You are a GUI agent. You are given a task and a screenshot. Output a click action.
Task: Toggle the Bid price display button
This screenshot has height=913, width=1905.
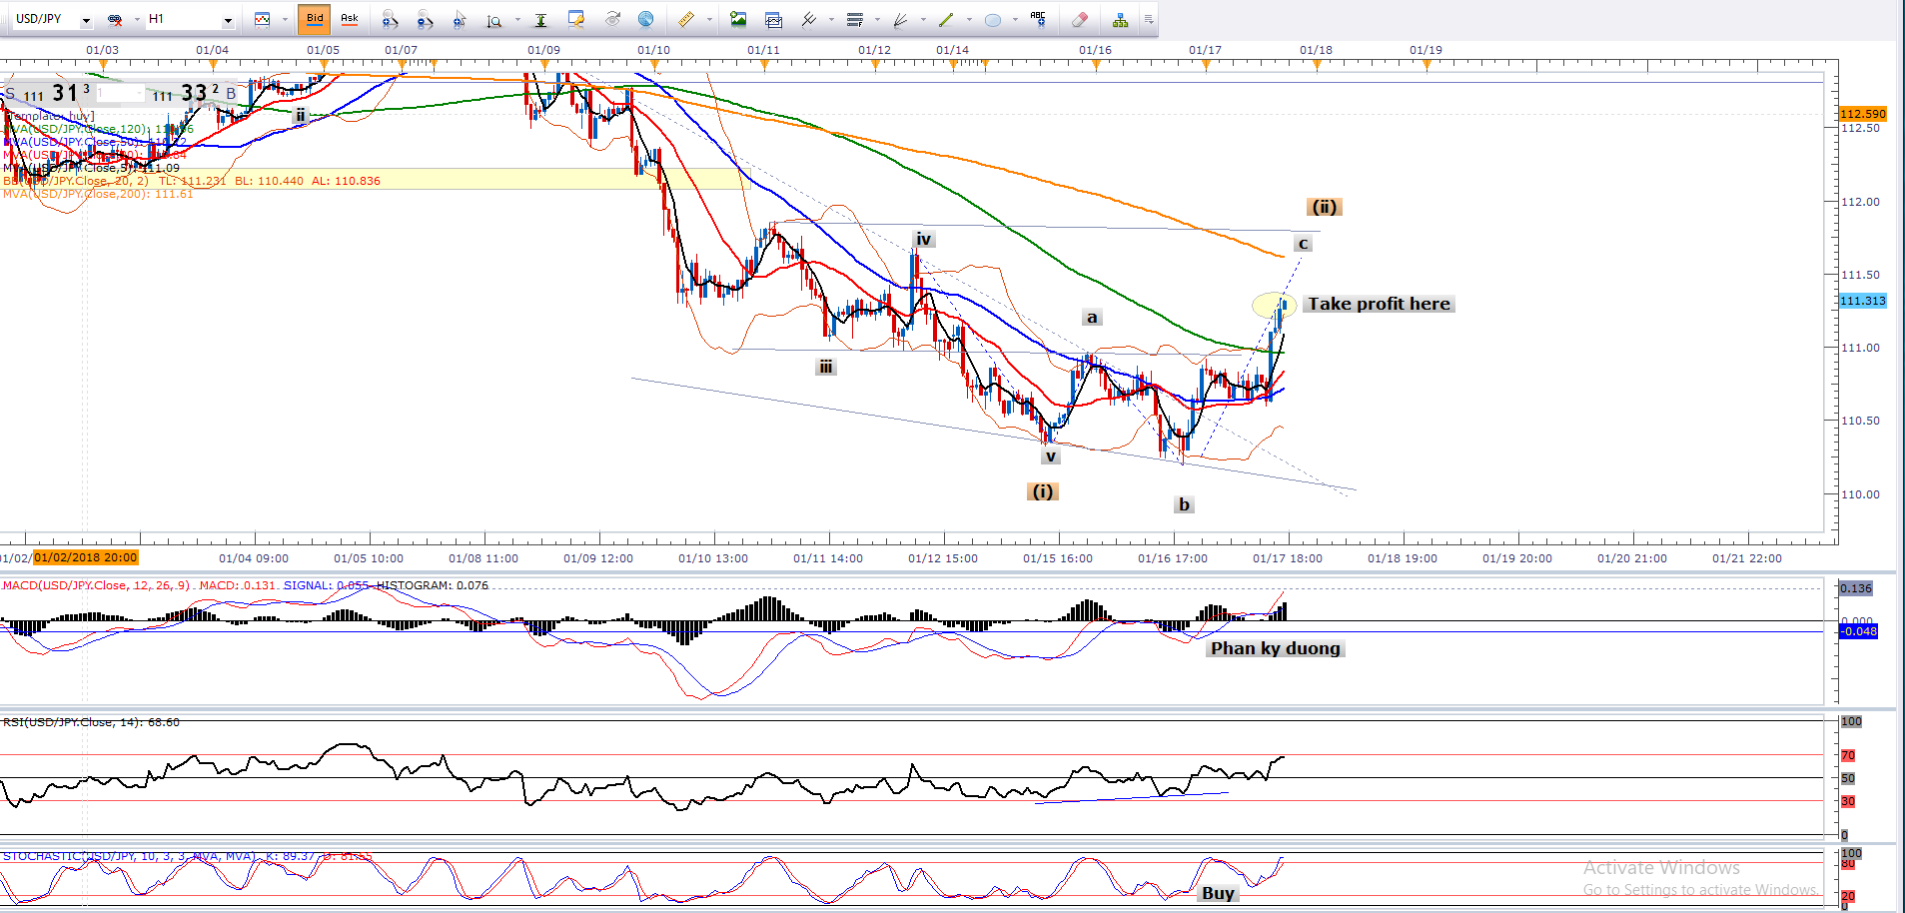pyautogui.click(x=315, y=19)
